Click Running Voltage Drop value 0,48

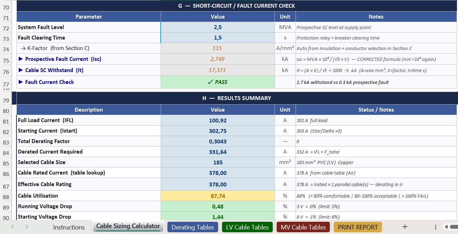[x=218, y=206]
